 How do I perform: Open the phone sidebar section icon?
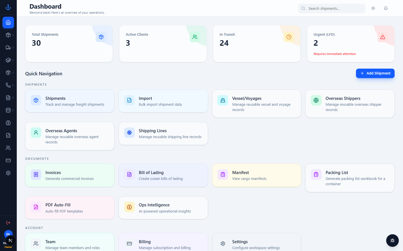click(x=8, y=85)
